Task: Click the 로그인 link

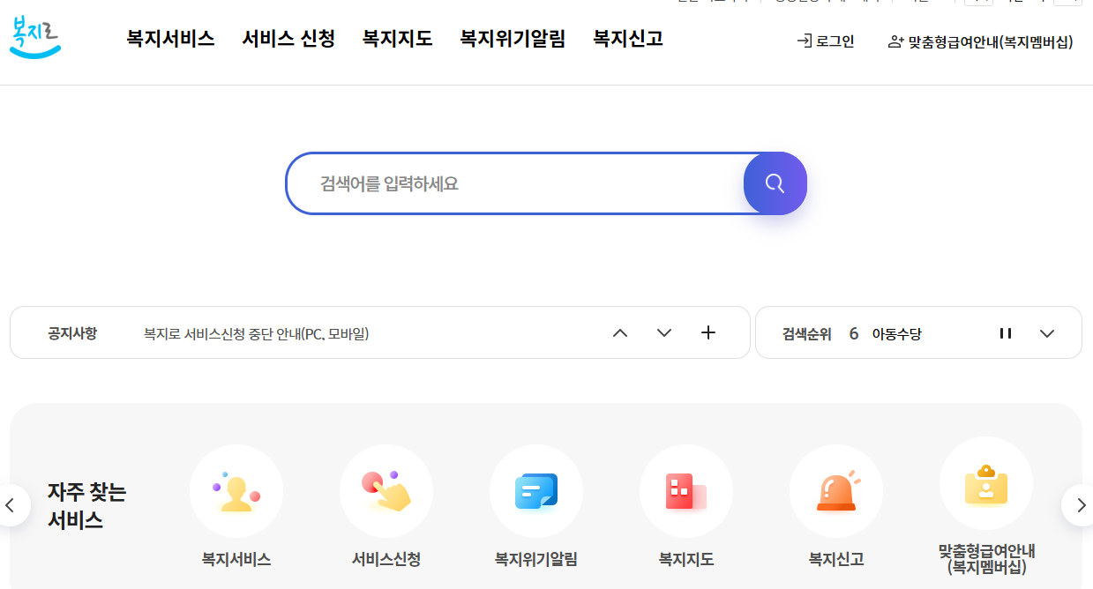Action: [826, 41]
